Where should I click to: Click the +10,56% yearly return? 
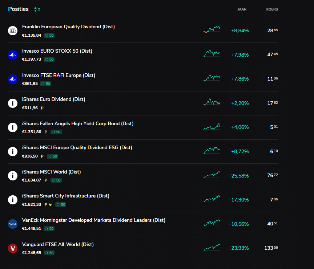point(238,224)
